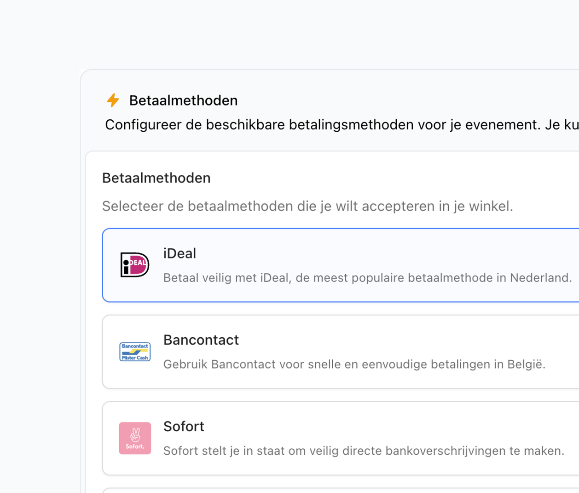579x493 pixels.
Task: Click the iDeal description about Nederland
Action: pyautogui.click(x=367, y=278)
